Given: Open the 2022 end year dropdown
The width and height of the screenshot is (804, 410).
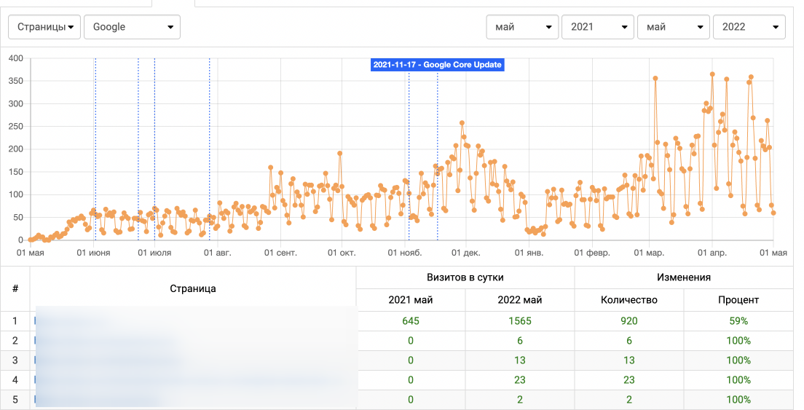Looking at the screenshot, I should point(749,27).
